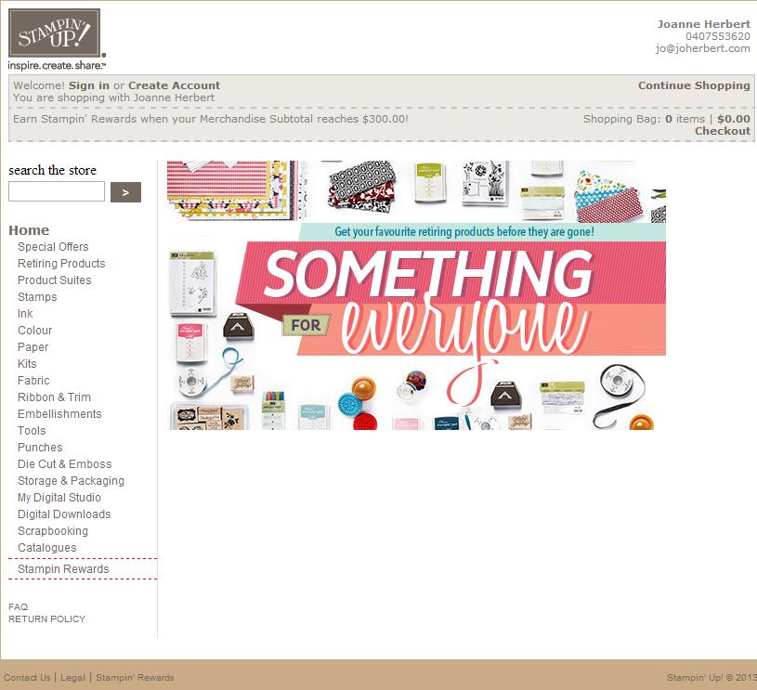Browse Retiring Products category
The height and width of the screenshot is (690, 757).
[61, 264]
